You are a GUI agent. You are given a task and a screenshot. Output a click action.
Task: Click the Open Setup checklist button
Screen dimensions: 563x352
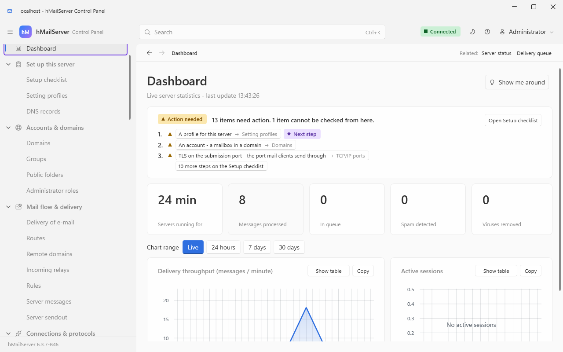pos(513,121)
